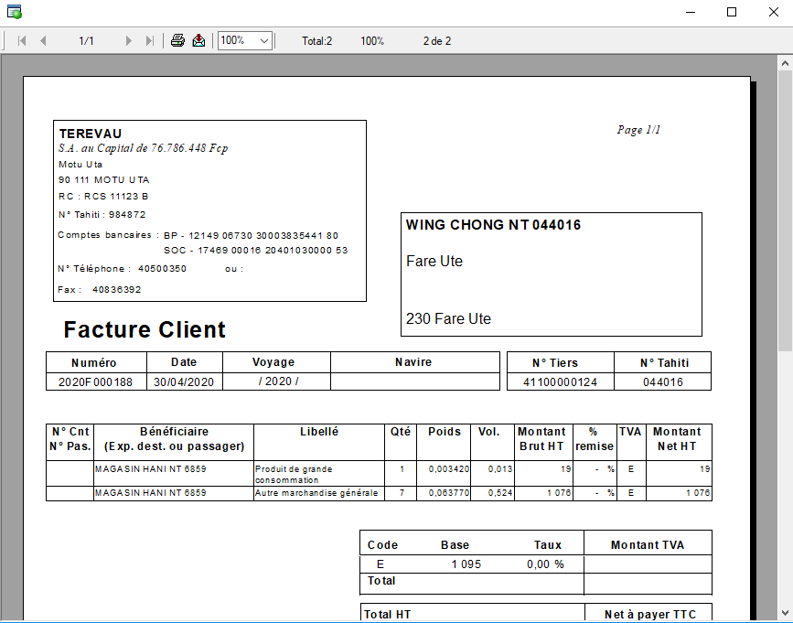Click the Facture Client heading

click(145, 330)
